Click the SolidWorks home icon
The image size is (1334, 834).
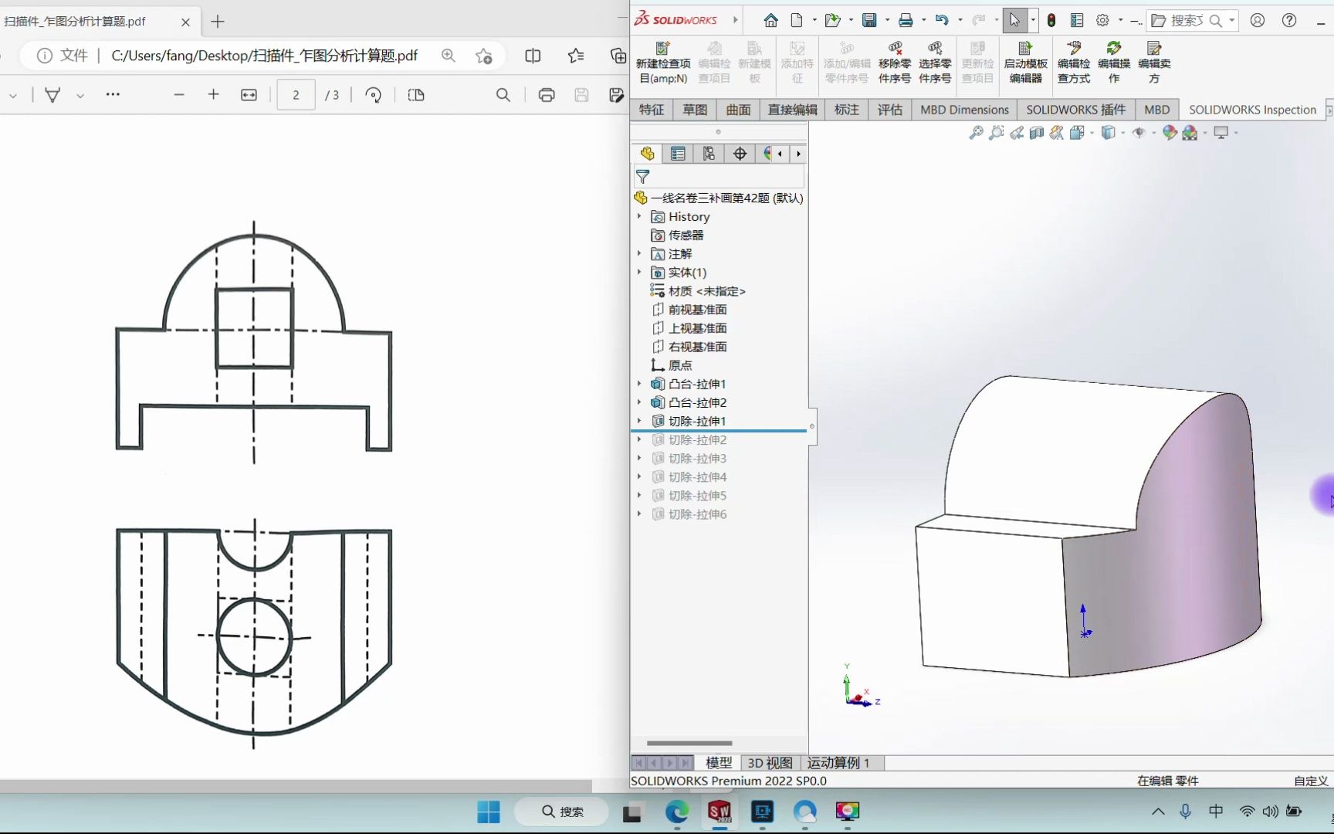click(x=770, y=21)
